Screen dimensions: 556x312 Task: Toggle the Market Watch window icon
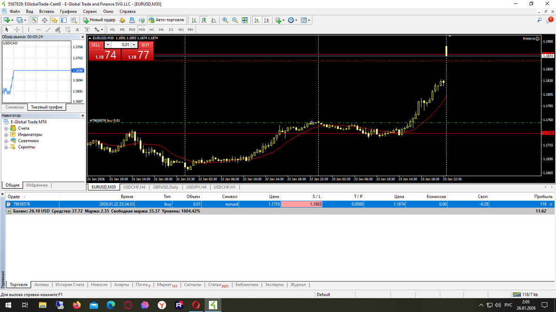pyautogui.click(x=35, y=20)
